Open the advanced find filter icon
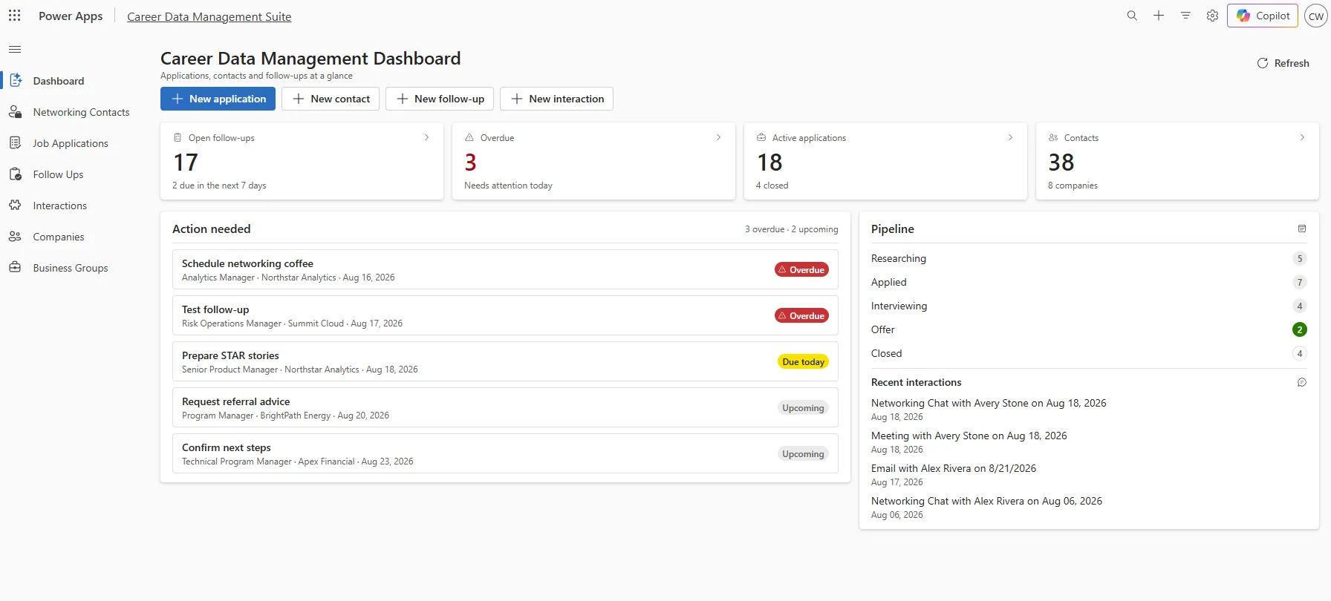 click(1185, 16)
